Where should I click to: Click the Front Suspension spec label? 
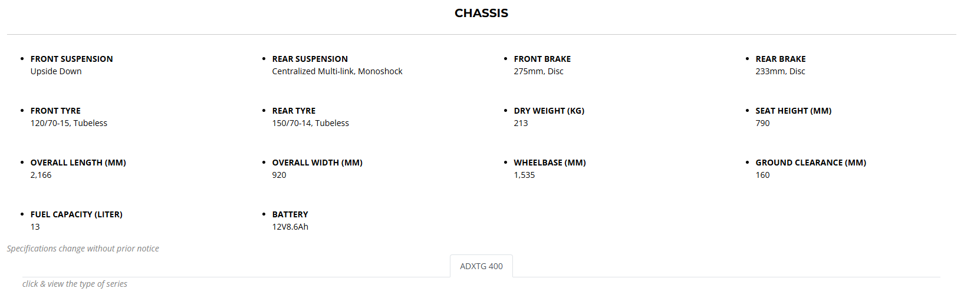click(71, 59)
